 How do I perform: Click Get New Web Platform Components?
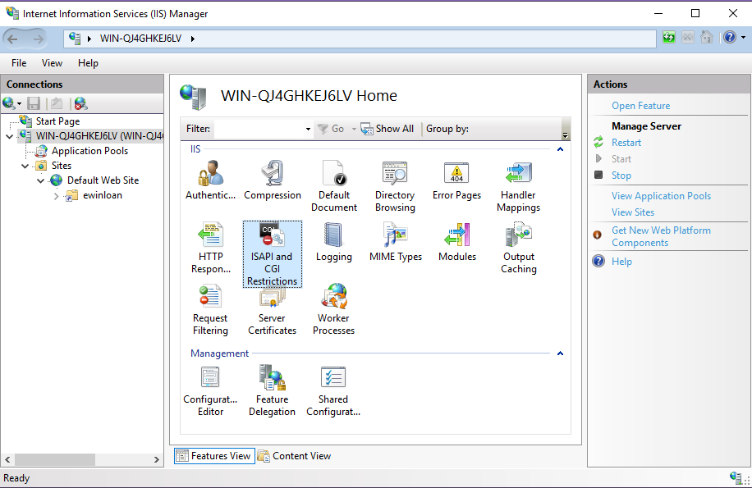point(661,236)
